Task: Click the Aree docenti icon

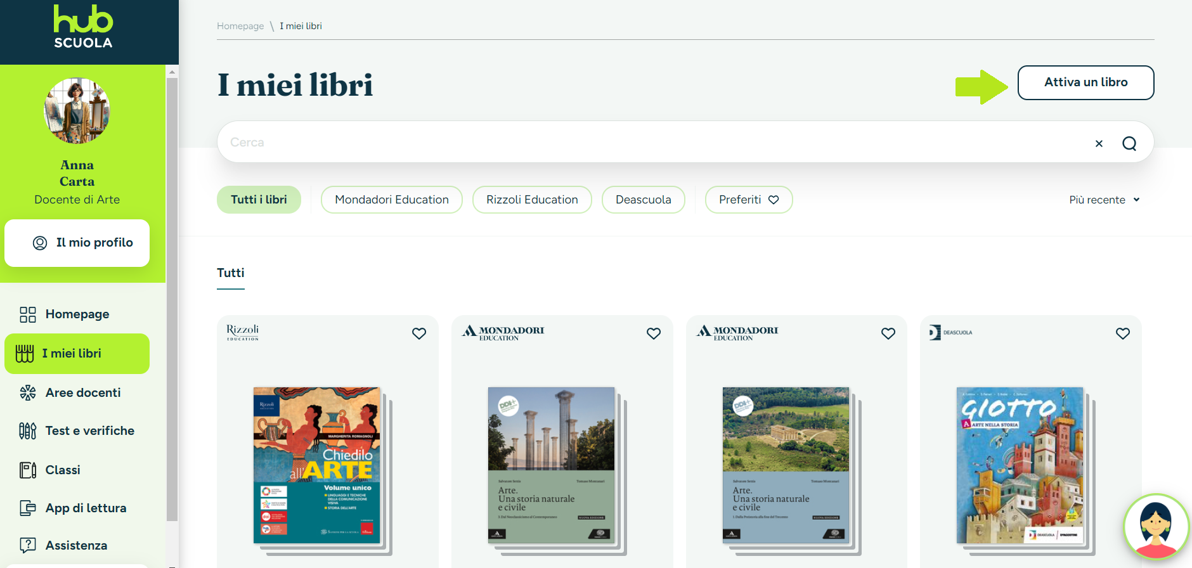Action: click(x=28, y=393)
